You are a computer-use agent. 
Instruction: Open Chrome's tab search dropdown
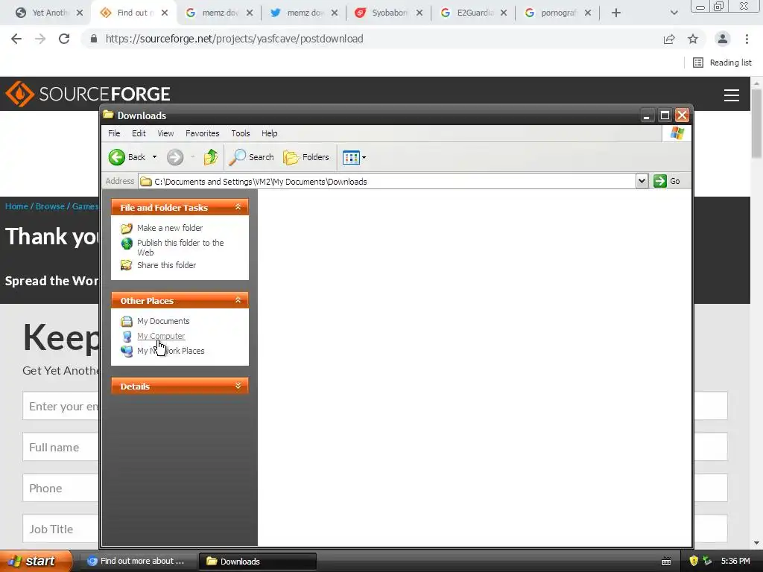click(674, 13)
